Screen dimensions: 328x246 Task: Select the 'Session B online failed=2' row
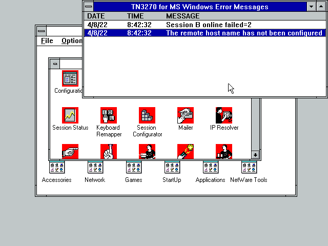pos(205,25)
